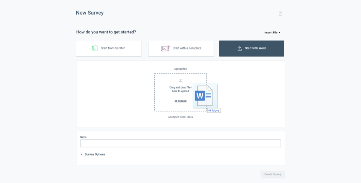
Task: Click the survey Name input field
Action: click(x=180, y=143)
